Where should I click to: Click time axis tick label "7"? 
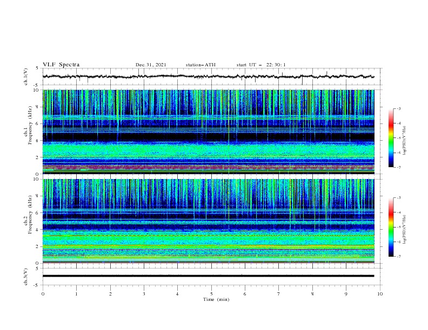click(x=279, y=294)
